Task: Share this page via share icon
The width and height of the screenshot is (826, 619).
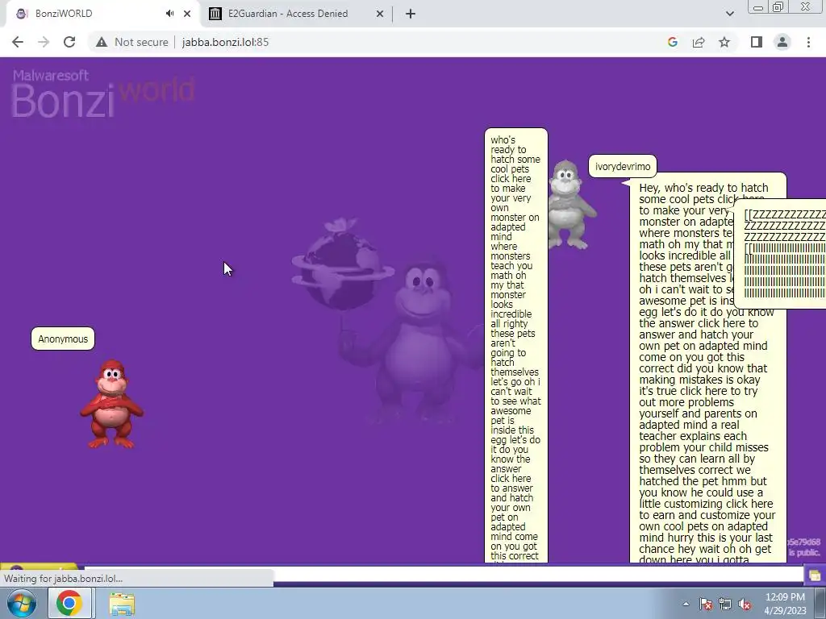Action: pos(699,42)
